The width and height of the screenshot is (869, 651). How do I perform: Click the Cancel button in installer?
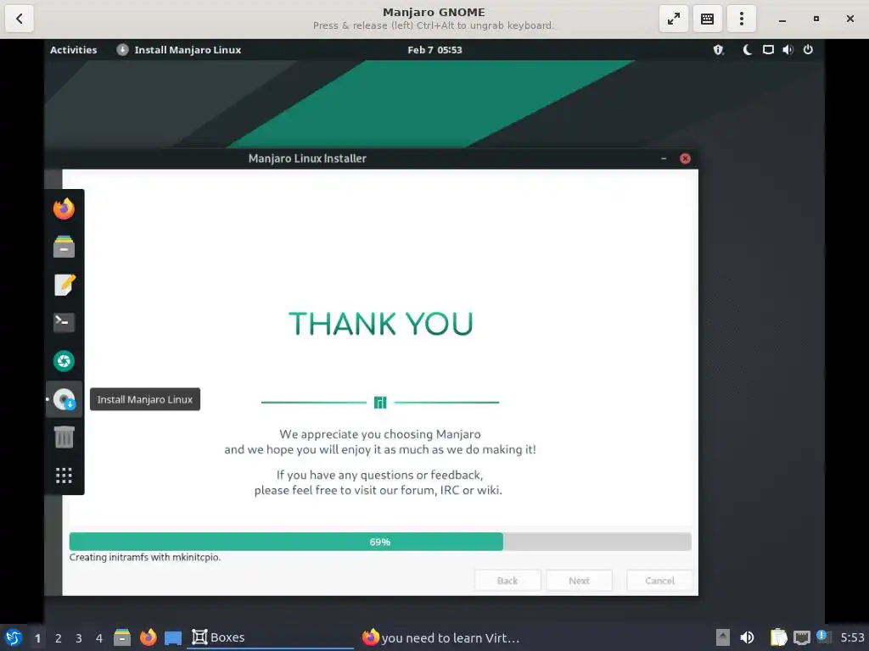[x=659, y=581]
